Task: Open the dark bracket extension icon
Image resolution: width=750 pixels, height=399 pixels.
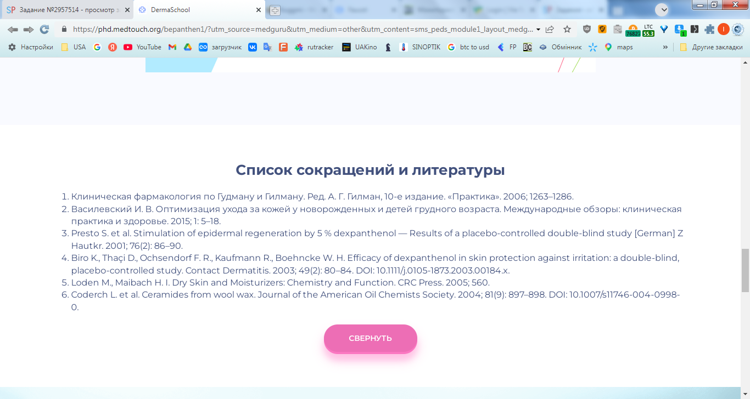Action: click(x=695, y=30)
